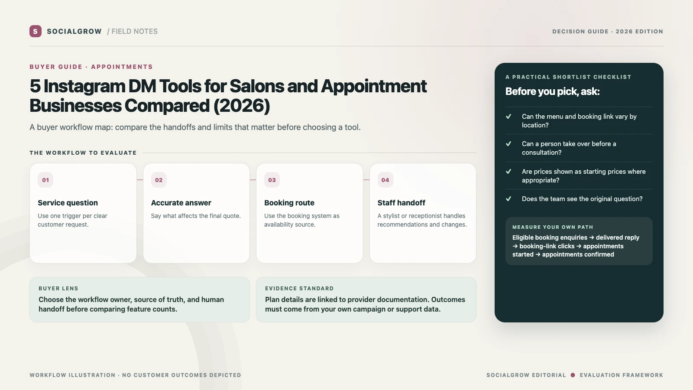The image size is (693, 390).
Task: Click the 'Plan details are linked' statement
Action: 365,304
